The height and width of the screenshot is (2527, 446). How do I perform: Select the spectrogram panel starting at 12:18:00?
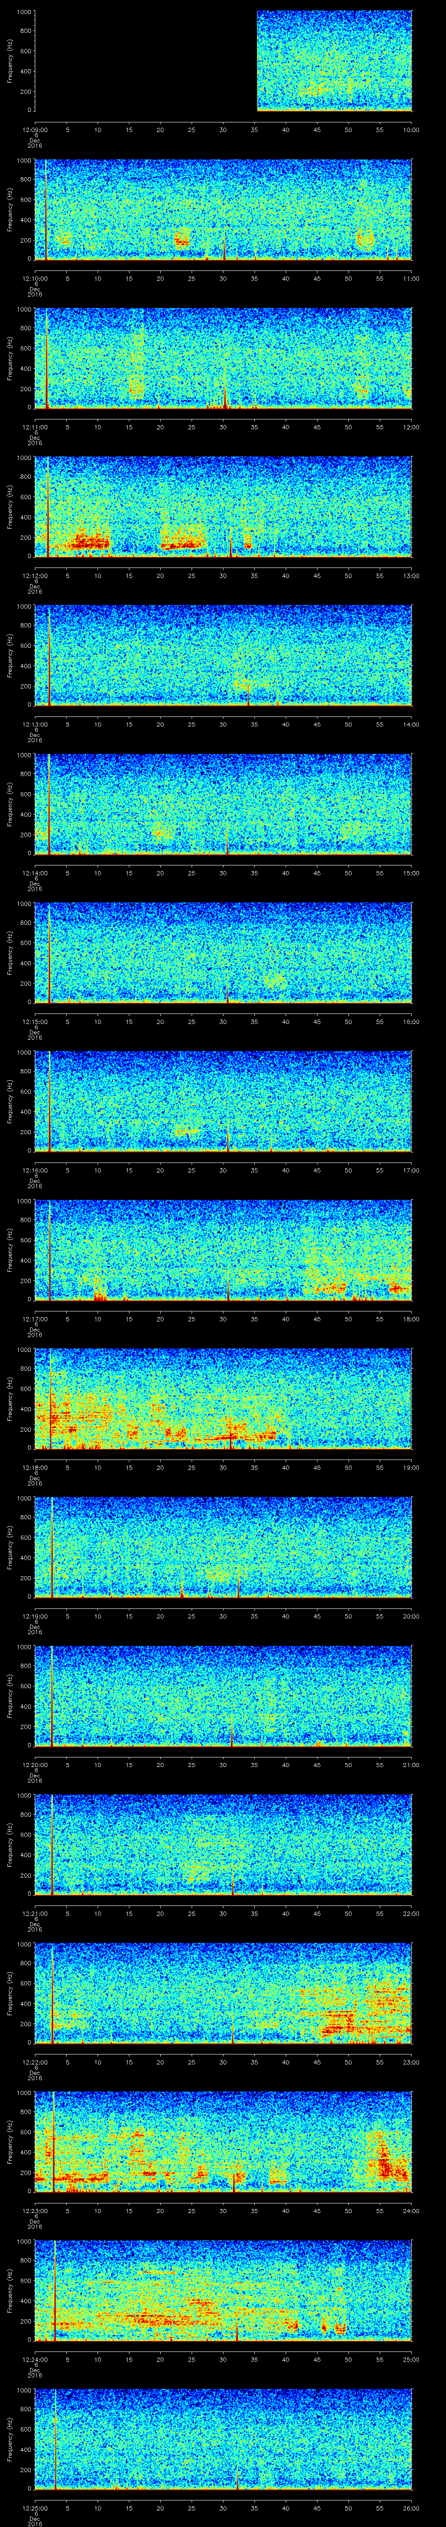point(223,1399)
